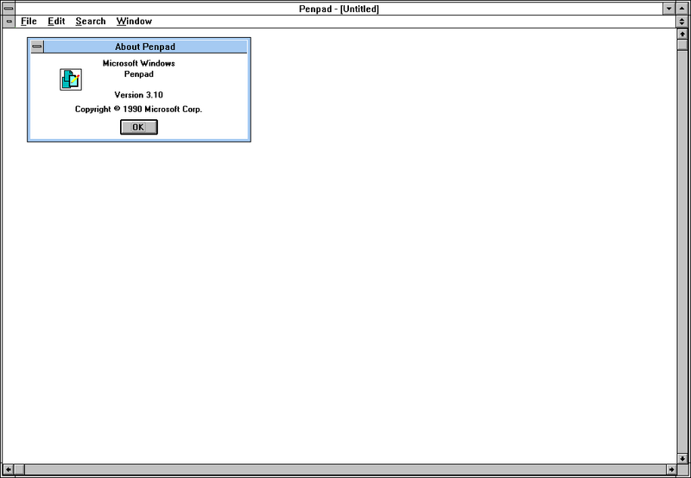Click the horizontal scrollbar right arrow
Viewport: 691px width, 478px height.
(672, 469)
